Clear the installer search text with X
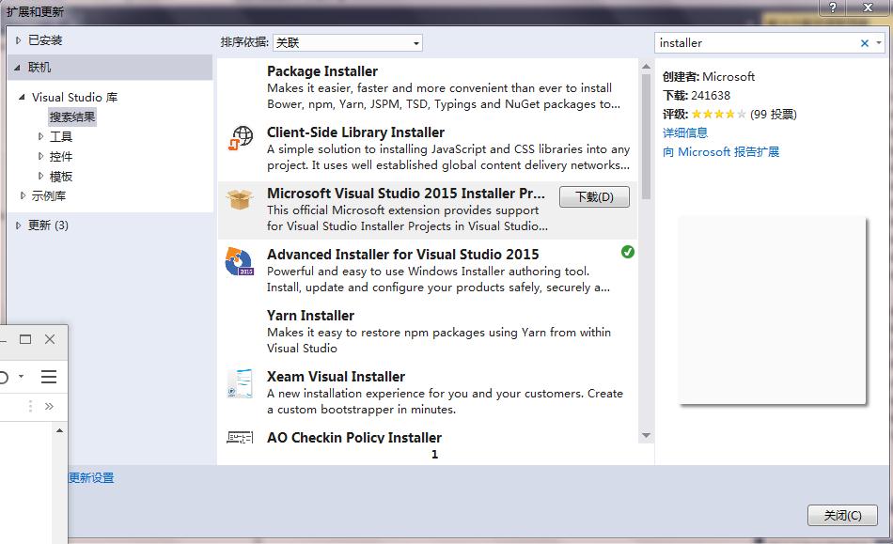 click(865, 43)
